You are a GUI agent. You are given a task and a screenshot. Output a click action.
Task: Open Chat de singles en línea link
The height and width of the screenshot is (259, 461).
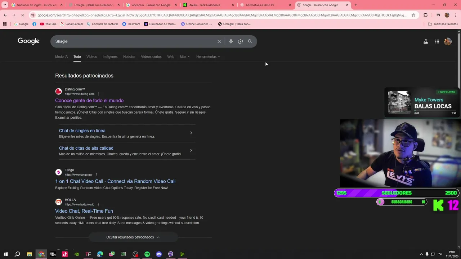click(x=82, y=131)
